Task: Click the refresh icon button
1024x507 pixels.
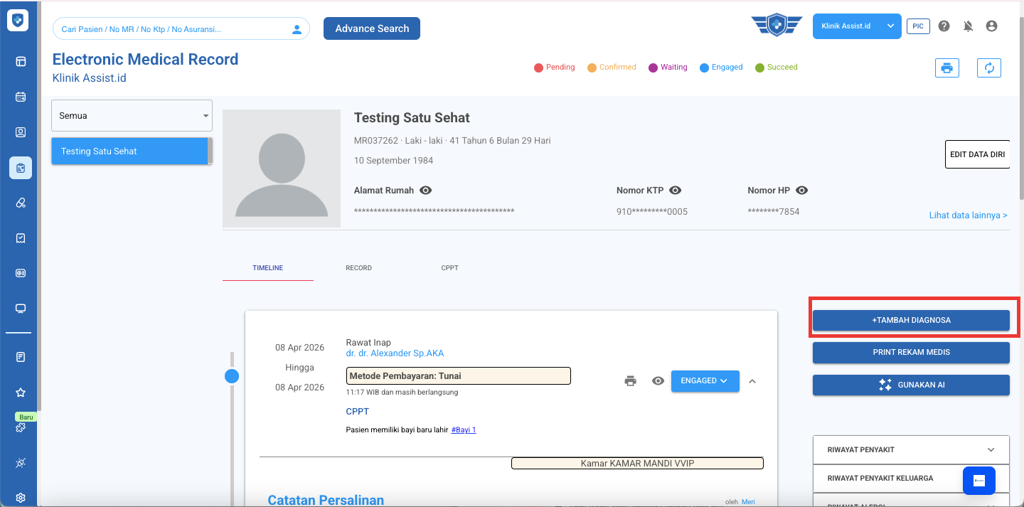Action: 988,68
